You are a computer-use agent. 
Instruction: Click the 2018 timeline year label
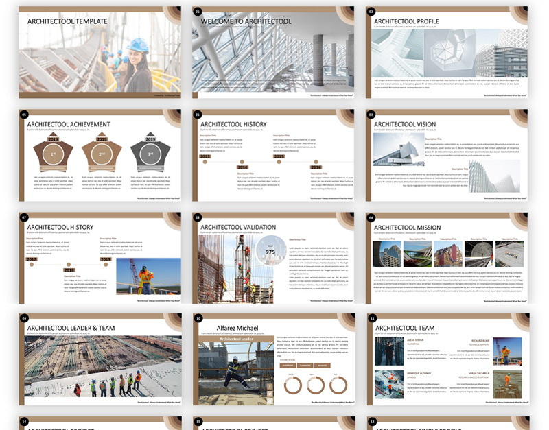click(69, 270)
